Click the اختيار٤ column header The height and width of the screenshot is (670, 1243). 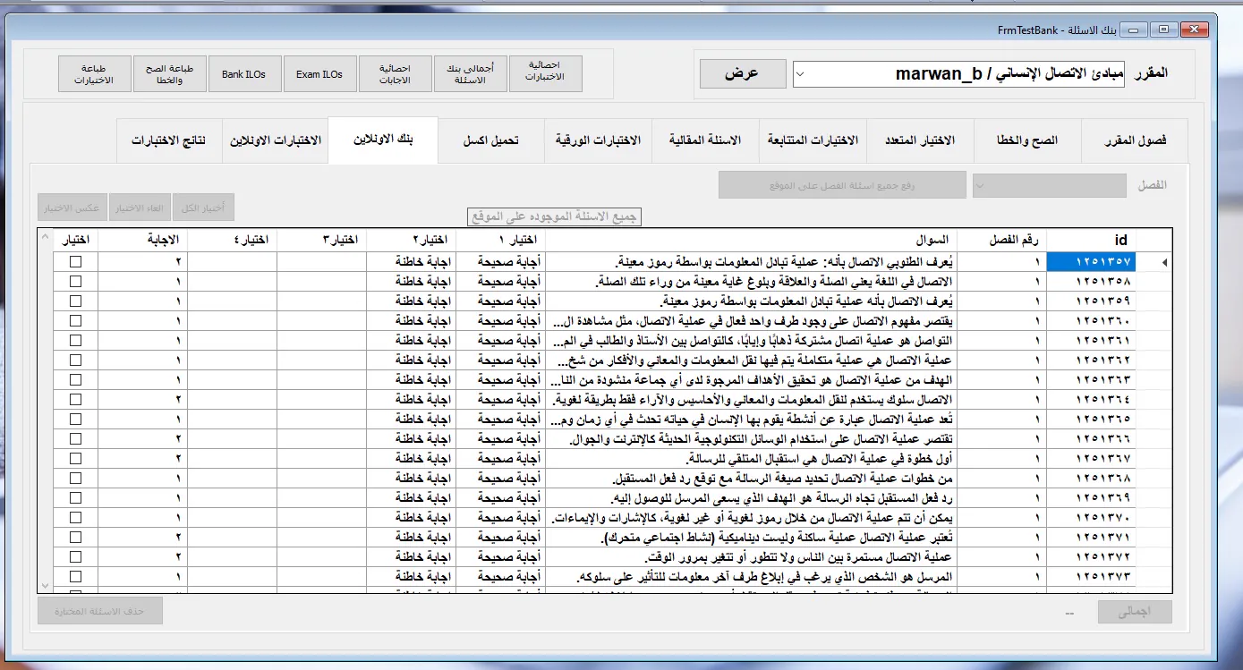coord(232,240)
